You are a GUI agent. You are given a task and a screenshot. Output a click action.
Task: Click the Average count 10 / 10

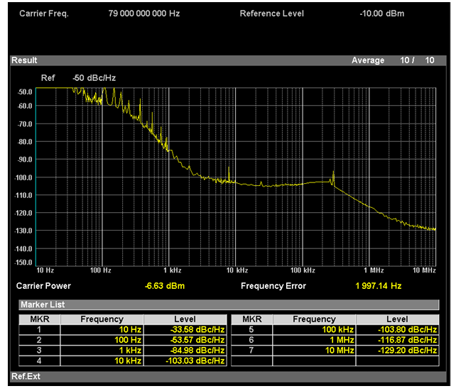coord(417,60)
